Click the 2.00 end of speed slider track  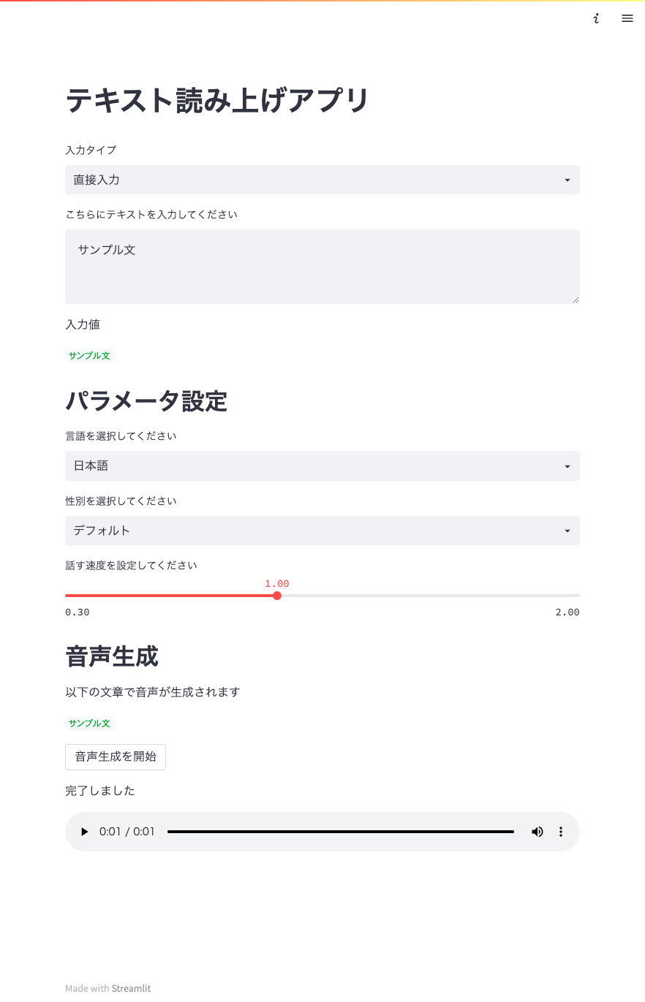(578, 596)
